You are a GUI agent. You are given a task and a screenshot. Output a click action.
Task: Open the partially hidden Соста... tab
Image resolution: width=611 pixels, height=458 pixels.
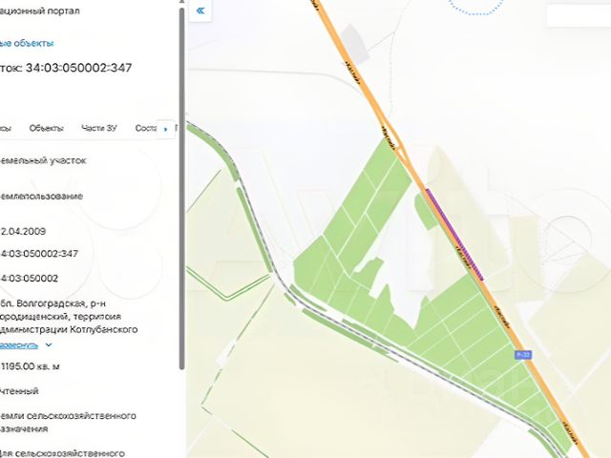click(x=146, y=128)
